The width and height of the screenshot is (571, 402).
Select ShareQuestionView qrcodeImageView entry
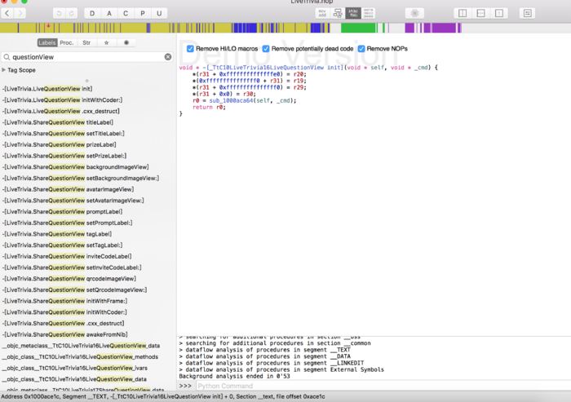tap(69, 279)
